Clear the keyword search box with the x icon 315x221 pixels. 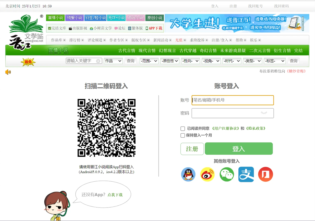tap(98, 61)
